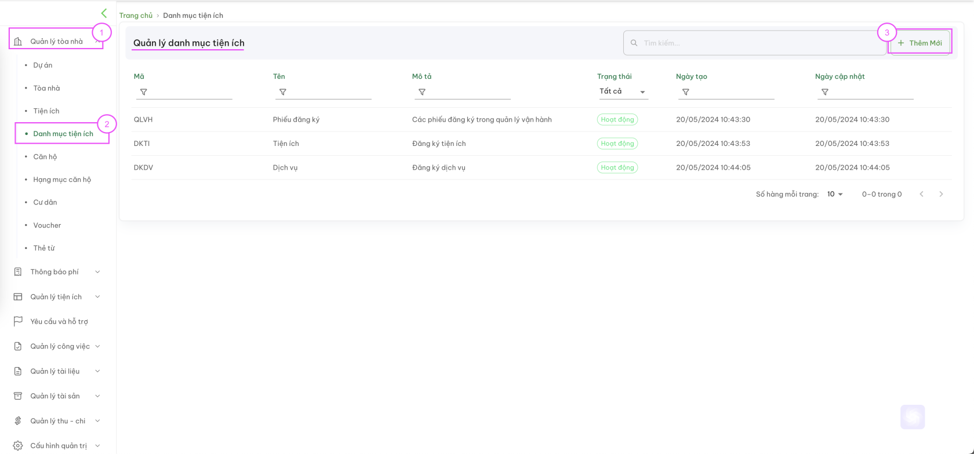Image resolution: width=974 pixels, height=454 pixels.
Task: Click the Quản lý tiện ích layout icon
Action: 18,296
